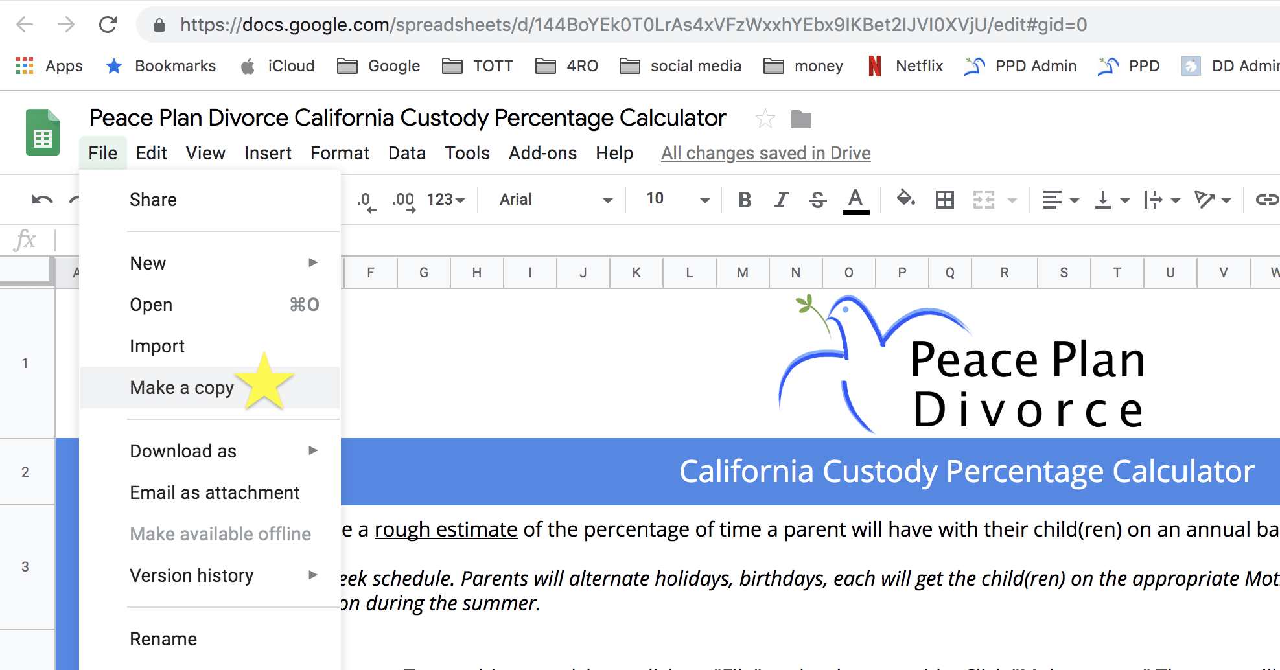Click the Peace Plan Divorce logo image
The height and width of the screenshot is (670, 1280).
tap(962, 363)
